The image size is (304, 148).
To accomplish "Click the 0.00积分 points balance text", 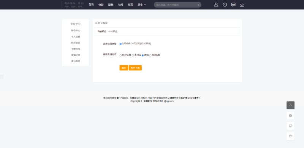I will 113,31.
